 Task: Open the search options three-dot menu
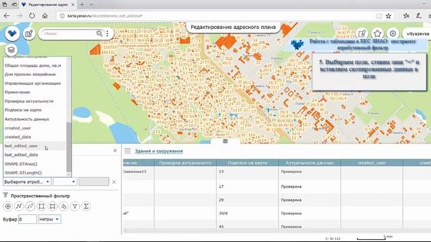click(108, 34)
